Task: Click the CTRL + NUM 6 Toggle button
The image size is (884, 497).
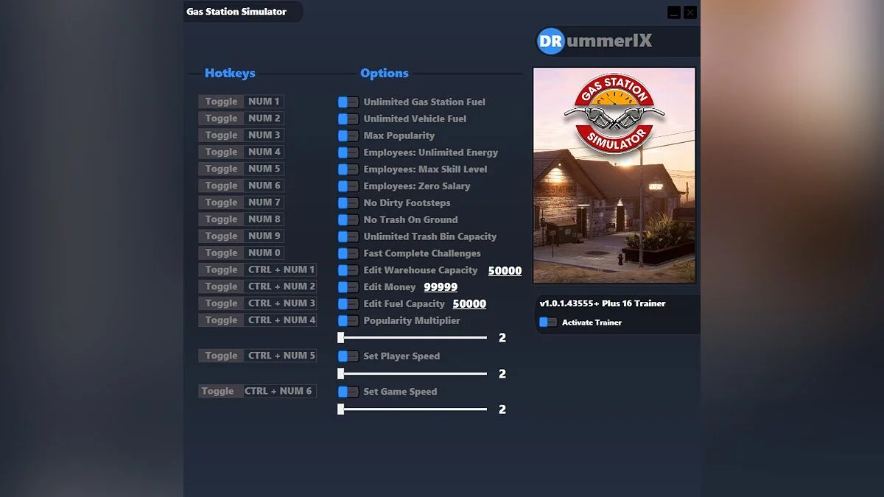Action: (x=220, y=391)
